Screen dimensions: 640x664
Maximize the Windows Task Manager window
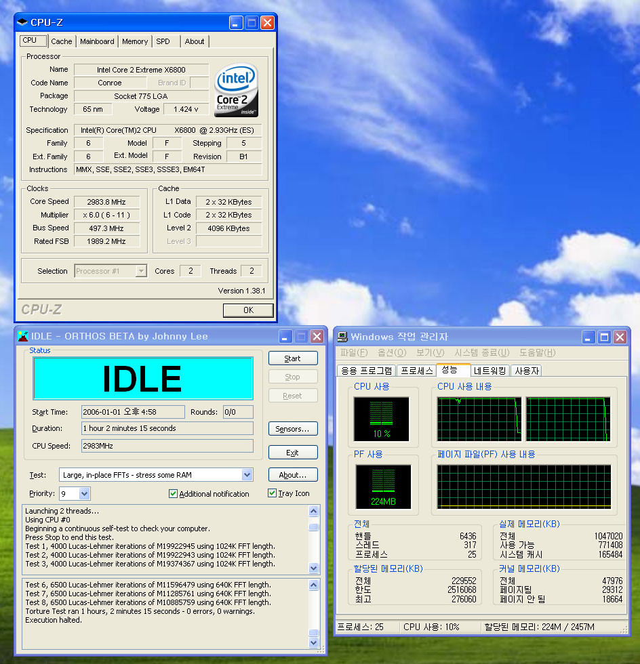(x=604, y=337)
